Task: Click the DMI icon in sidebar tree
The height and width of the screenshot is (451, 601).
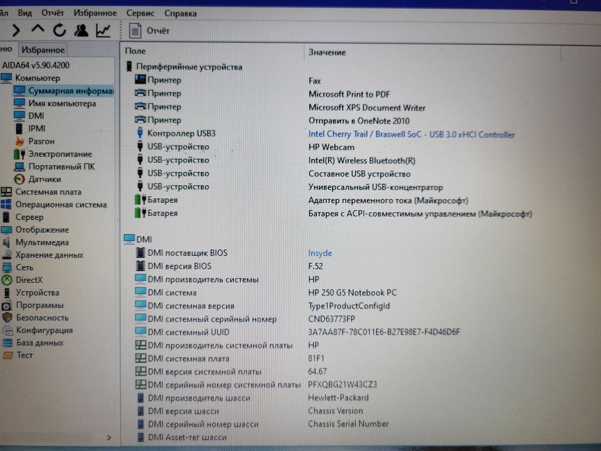Action: (19, 115)
